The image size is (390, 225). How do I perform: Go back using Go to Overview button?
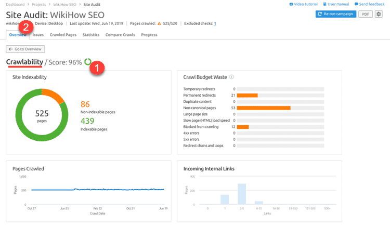coord(25,49)
